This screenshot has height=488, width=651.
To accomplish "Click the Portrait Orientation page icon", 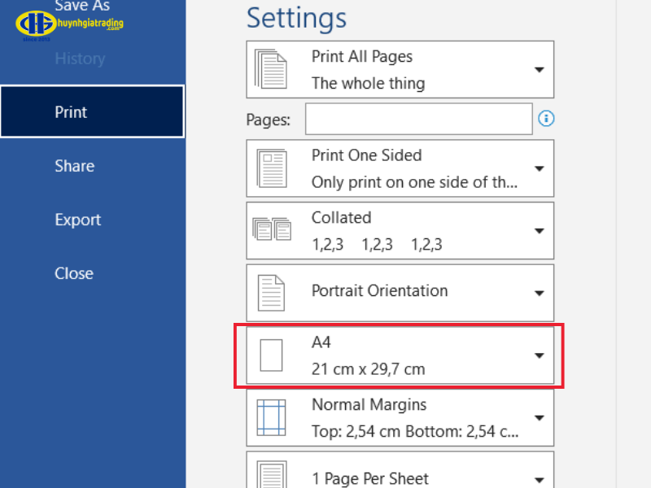I will pos(271,293).
